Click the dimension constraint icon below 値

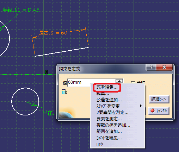[x=65, y=92]
